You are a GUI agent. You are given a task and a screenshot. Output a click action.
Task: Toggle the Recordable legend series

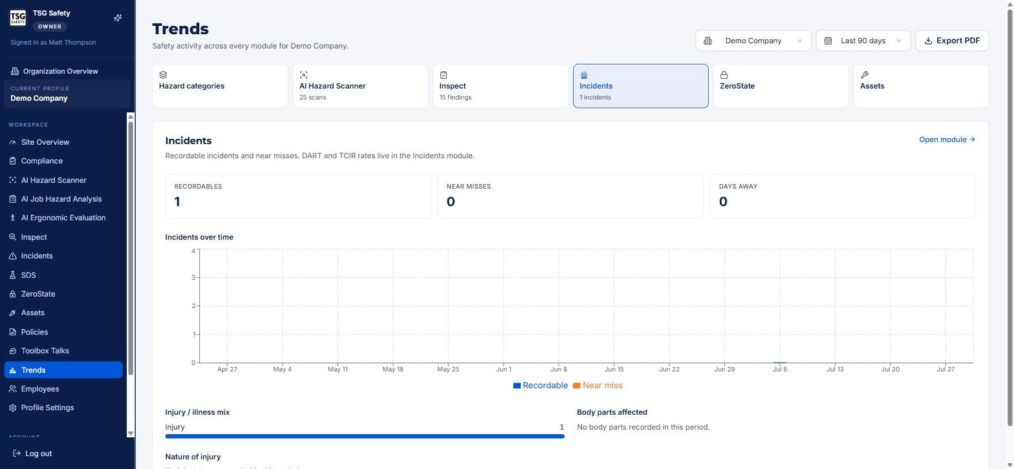tap(541, 386)
